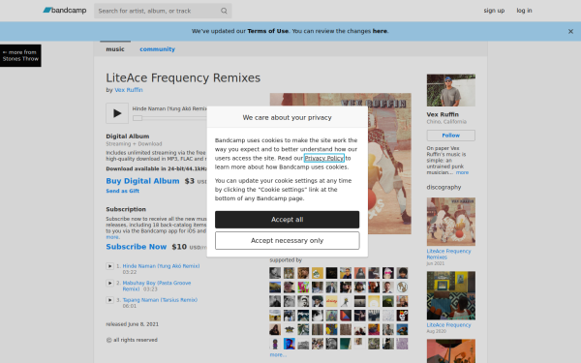Open Mabuhay Boy (Pasta Groove Remix) track link
The image size is (581, 363).
click(x=157, y=286)
